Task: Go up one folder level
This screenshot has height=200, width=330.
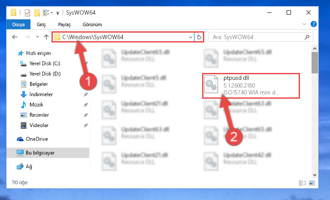Action: (x=46, y=37)
